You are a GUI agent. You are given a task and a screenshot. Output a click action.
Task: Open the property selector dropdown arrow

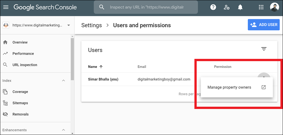pyautogui.click(x=68, y=25)
